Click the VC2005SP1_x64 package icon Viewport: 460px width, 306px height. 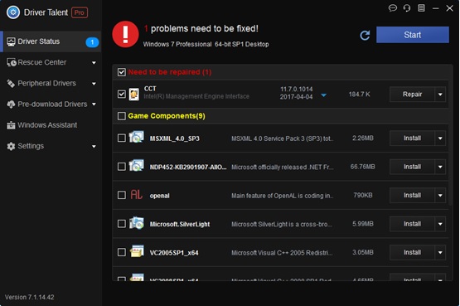pyautogui.click(x=137, y=251)
